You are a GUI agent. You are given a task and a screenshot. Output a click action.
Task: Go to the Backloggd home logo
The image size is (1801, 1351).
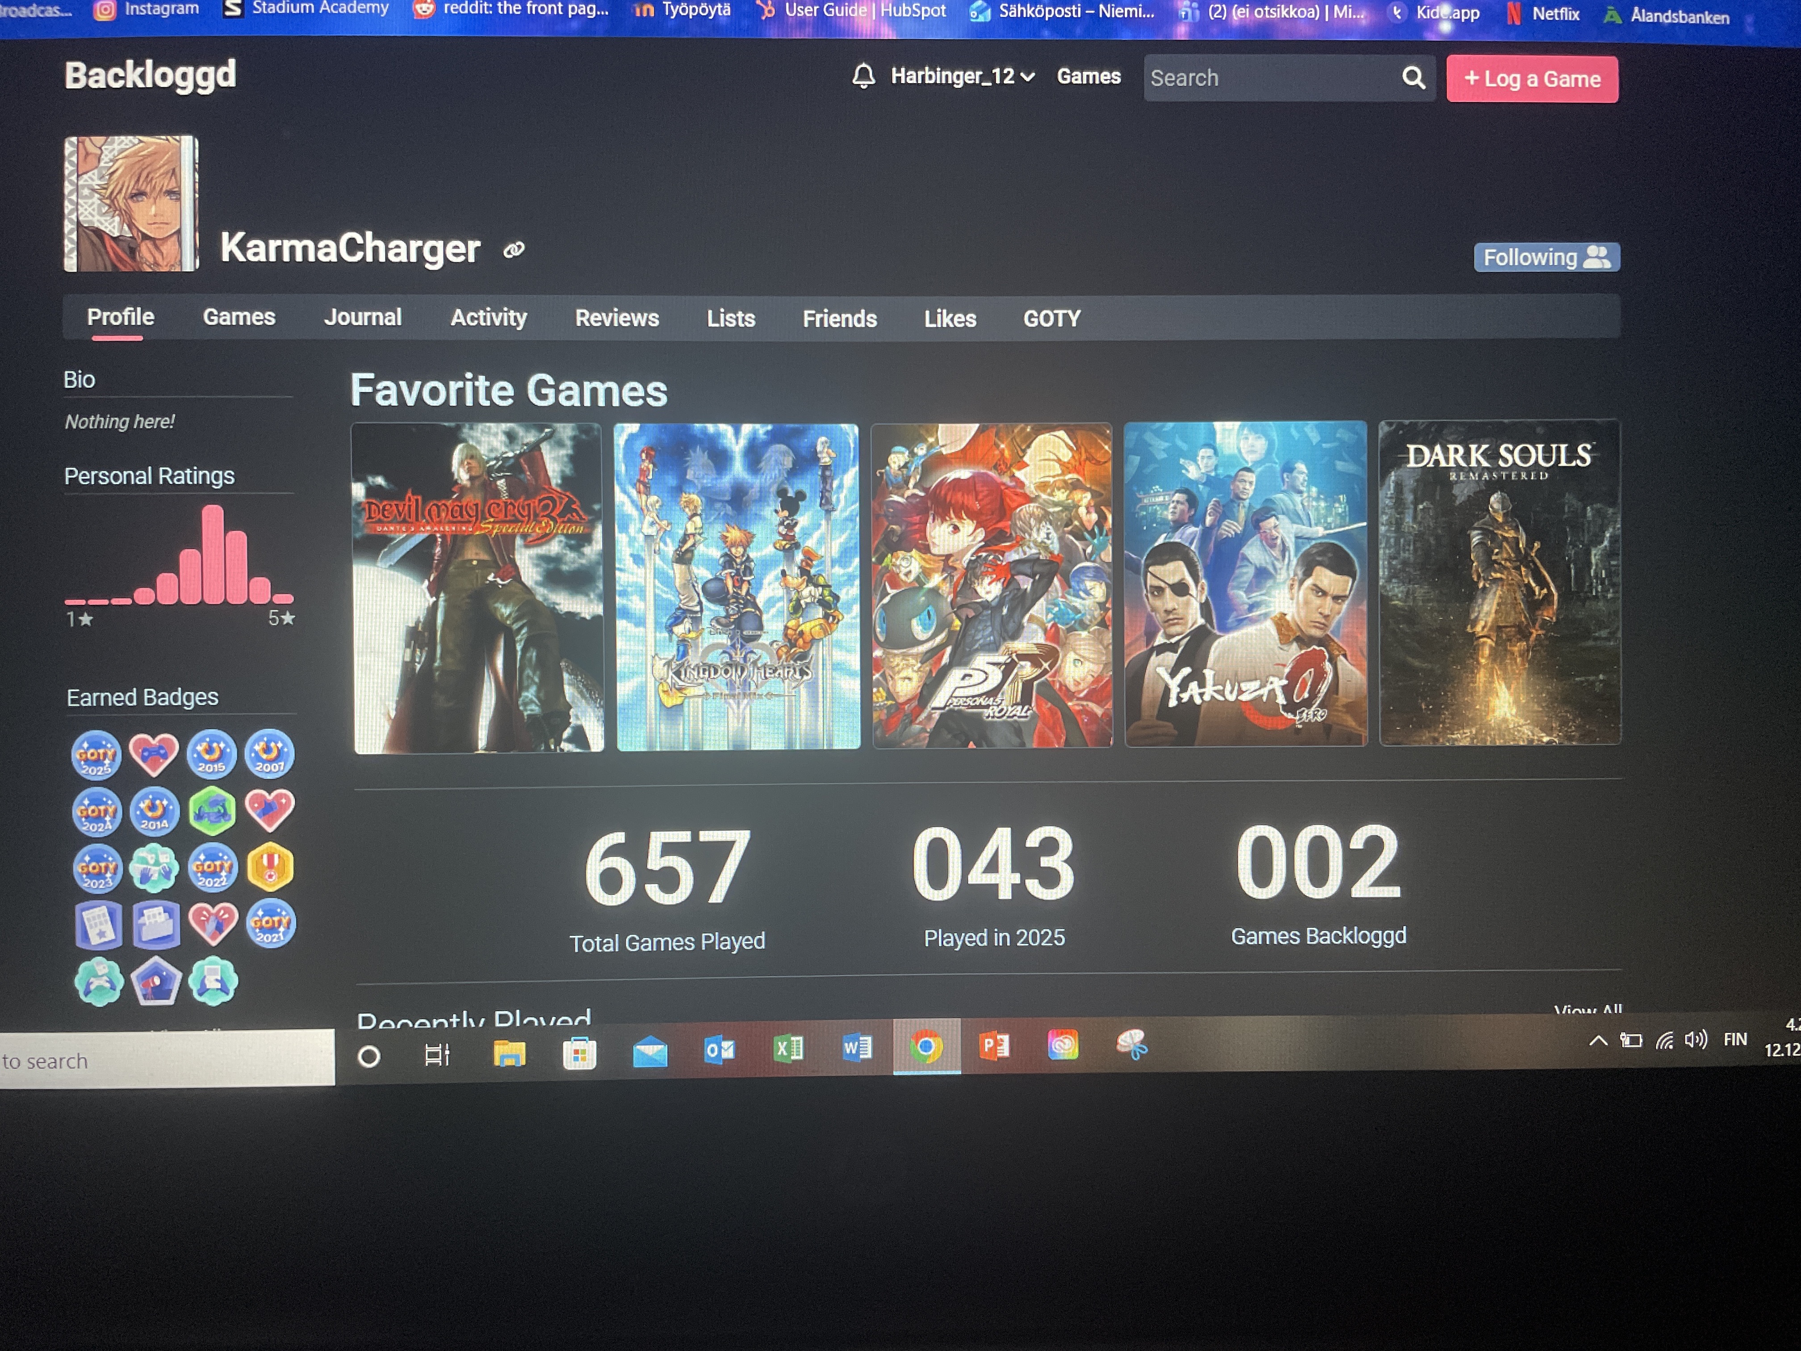tap(151, 75)
